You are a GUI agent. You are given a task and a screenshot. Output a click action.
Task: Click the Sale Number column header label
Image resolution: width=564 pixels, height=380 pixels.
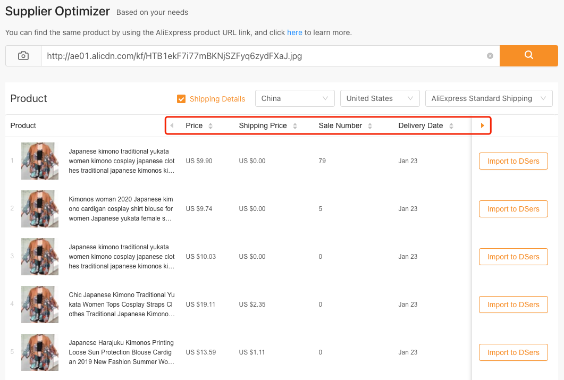340,125
